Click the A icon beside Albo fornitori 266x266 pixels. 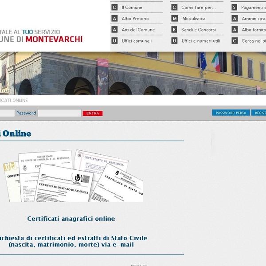(235, 30)
